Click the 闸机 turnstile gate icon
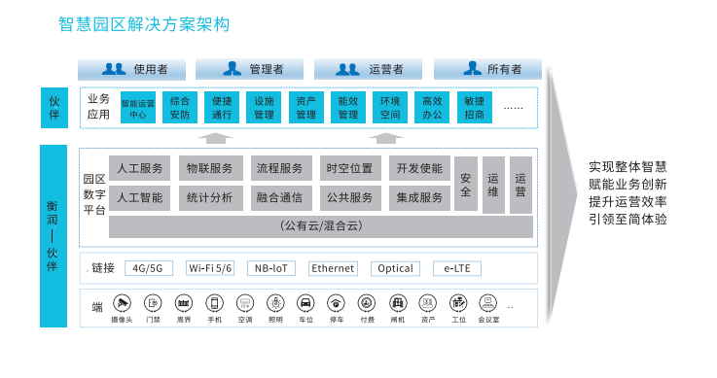 coord(398,303)
